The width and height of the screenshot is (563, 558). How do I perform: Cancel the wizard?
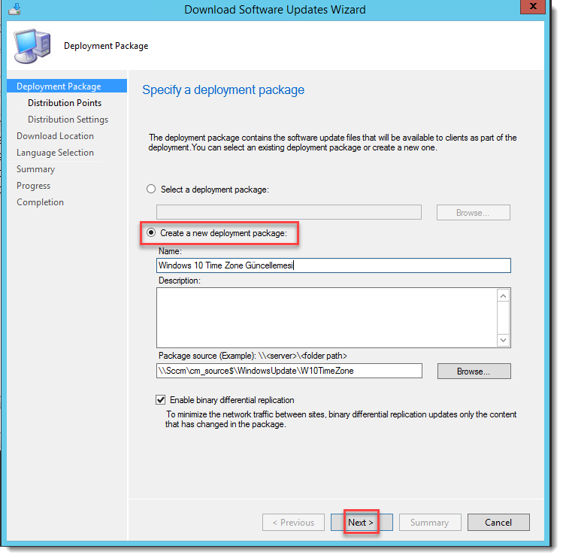tap(498, 522)
